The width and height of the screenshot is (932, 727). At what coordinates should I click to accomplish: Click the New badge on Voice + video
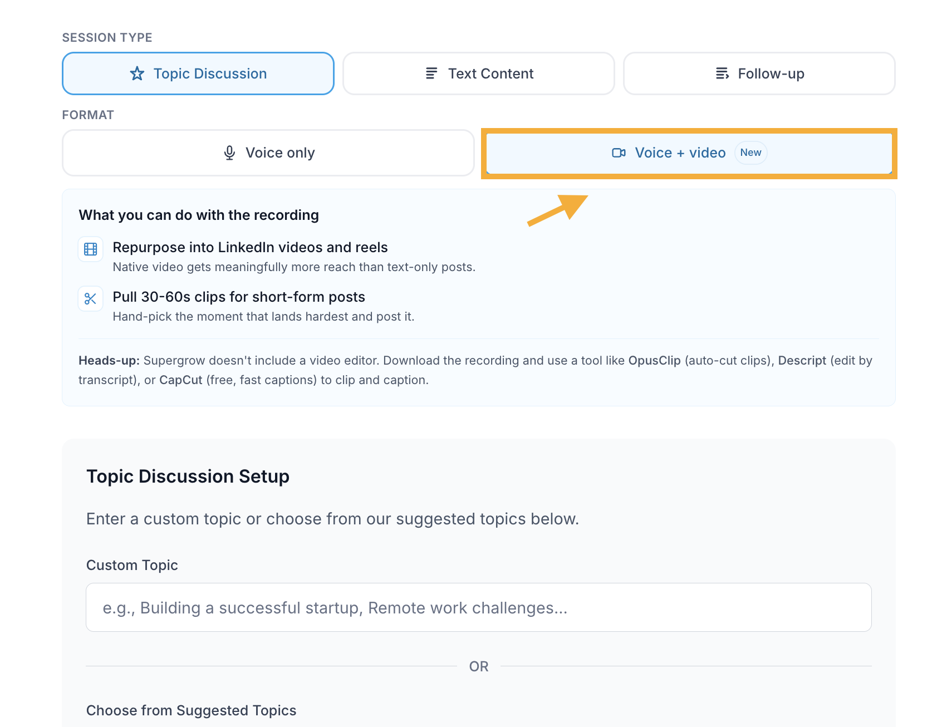(x=750, y=153)
